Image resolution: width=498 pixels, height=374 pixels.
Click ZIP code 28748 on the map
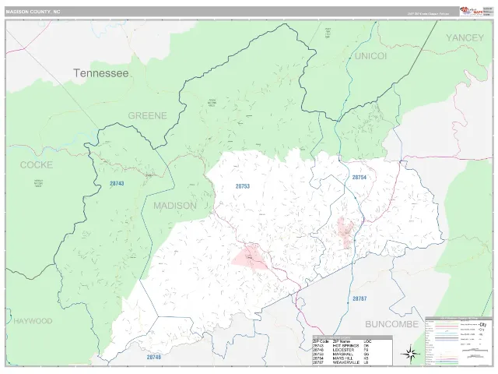click(154, 357)
